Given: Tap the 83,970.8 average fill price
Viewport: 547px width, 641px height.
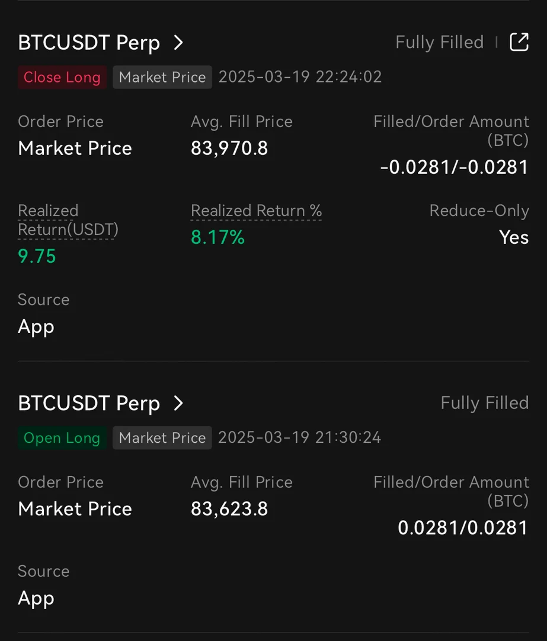Looking at the screenshot, I should click(x=229, y=148).
